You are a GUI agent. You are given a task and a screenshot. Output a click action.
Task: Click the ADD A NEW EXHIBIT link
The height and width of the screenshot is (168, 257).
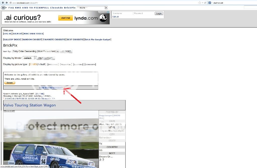click(x=51, y=88)
